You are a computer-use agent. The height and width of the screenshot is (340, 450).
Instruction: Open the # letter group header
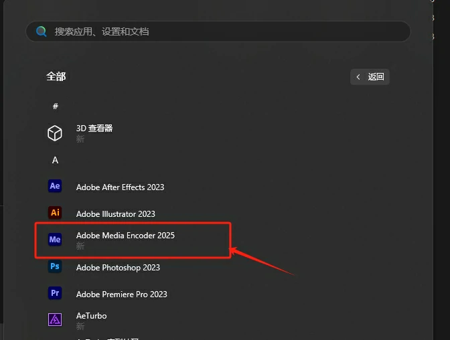tap(55, 106)
